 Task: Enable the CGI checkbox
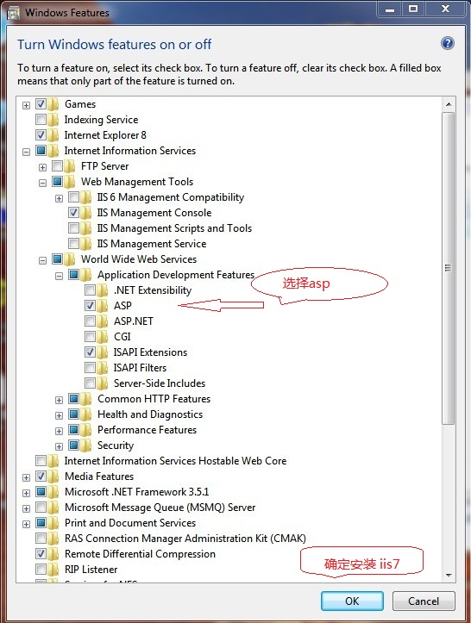point(90,336)
